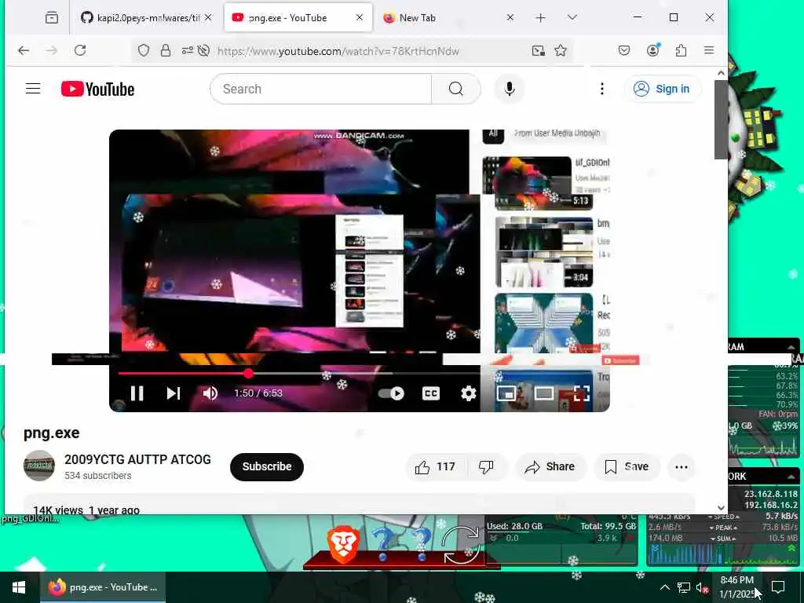This screenshot has width=804, height=603.
Task: Launch Brave from desktop dock
Action: (342, 544)
